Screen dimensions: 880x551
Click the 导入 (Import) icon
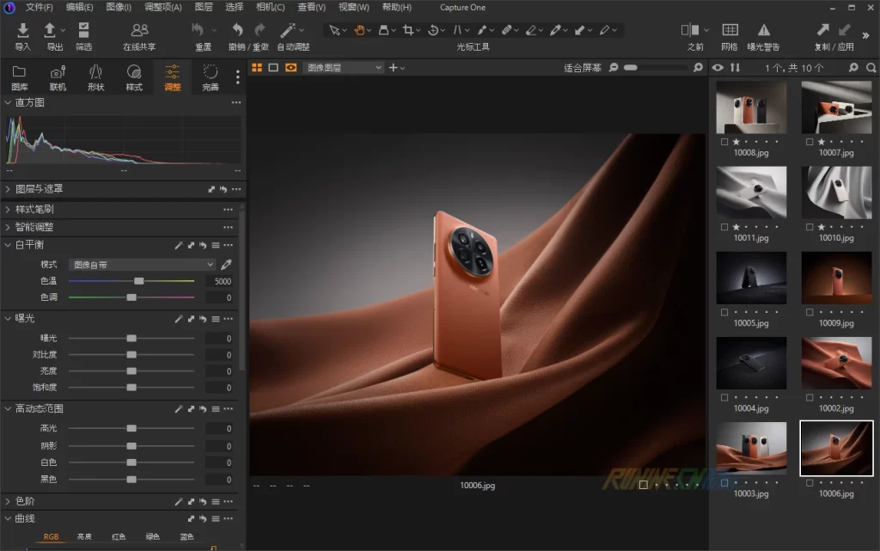pyautogui.click(x=23, y=31)
